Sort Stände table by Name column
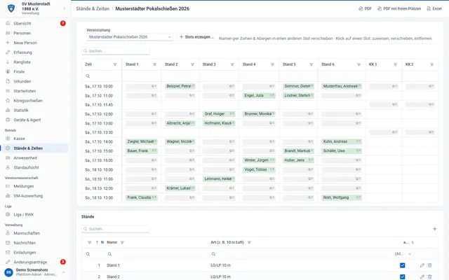 (x=112, y=242)
